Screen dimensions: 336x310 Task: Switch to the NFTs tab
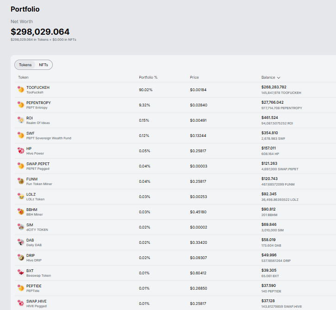[x=44, y=65]
